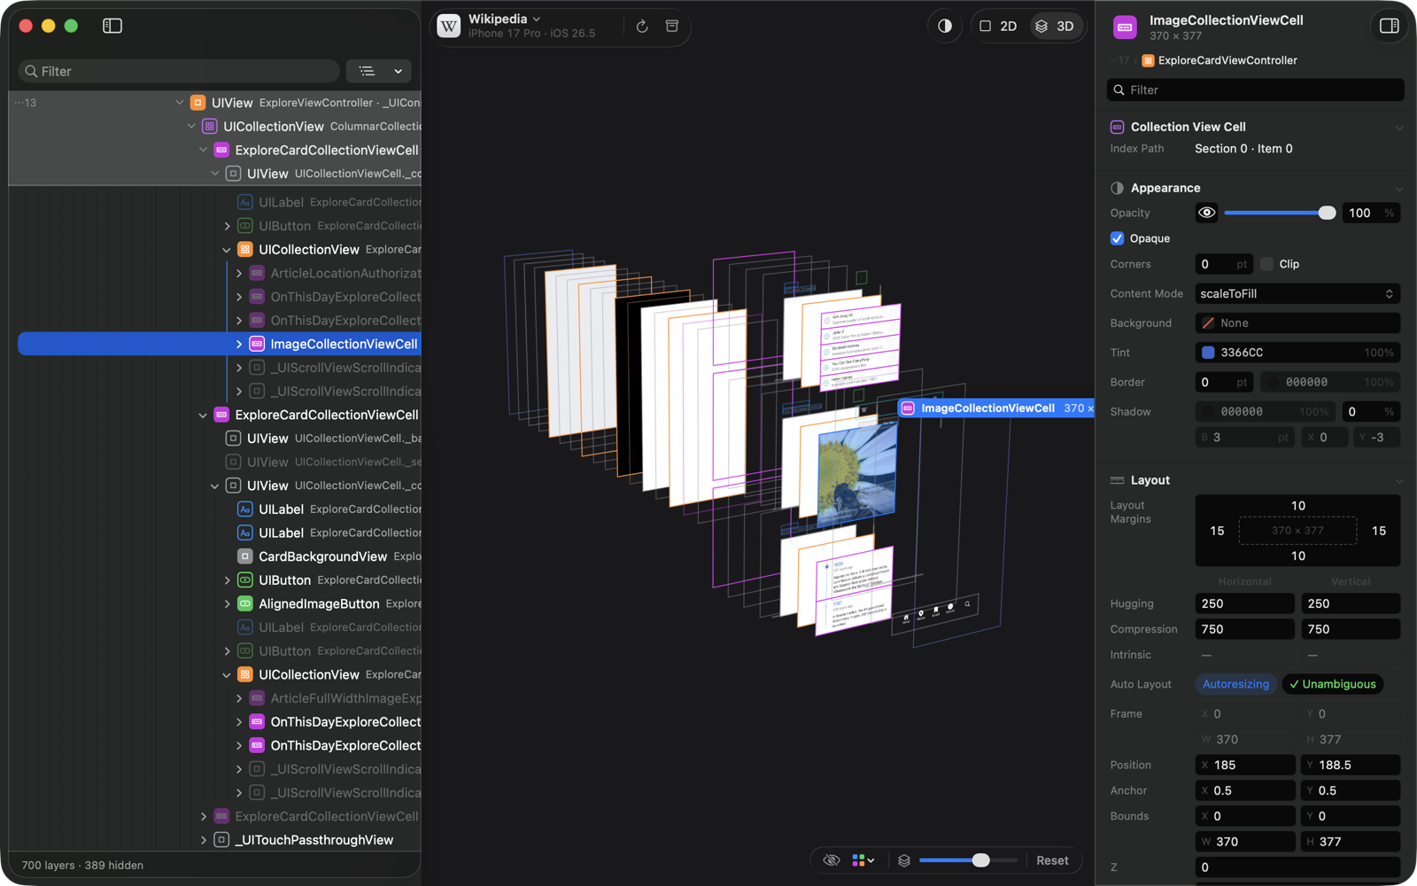Expand the ArticleLocationAuthorization row

pos(239,273)
